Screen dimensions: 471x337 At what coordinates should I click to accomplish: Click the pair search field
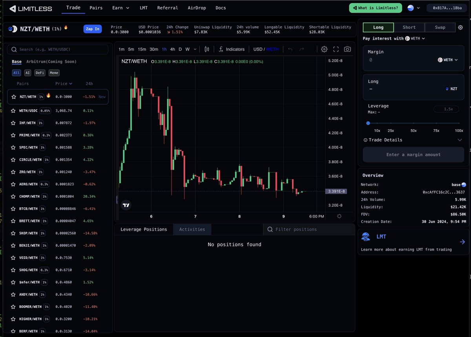point(58,49)
